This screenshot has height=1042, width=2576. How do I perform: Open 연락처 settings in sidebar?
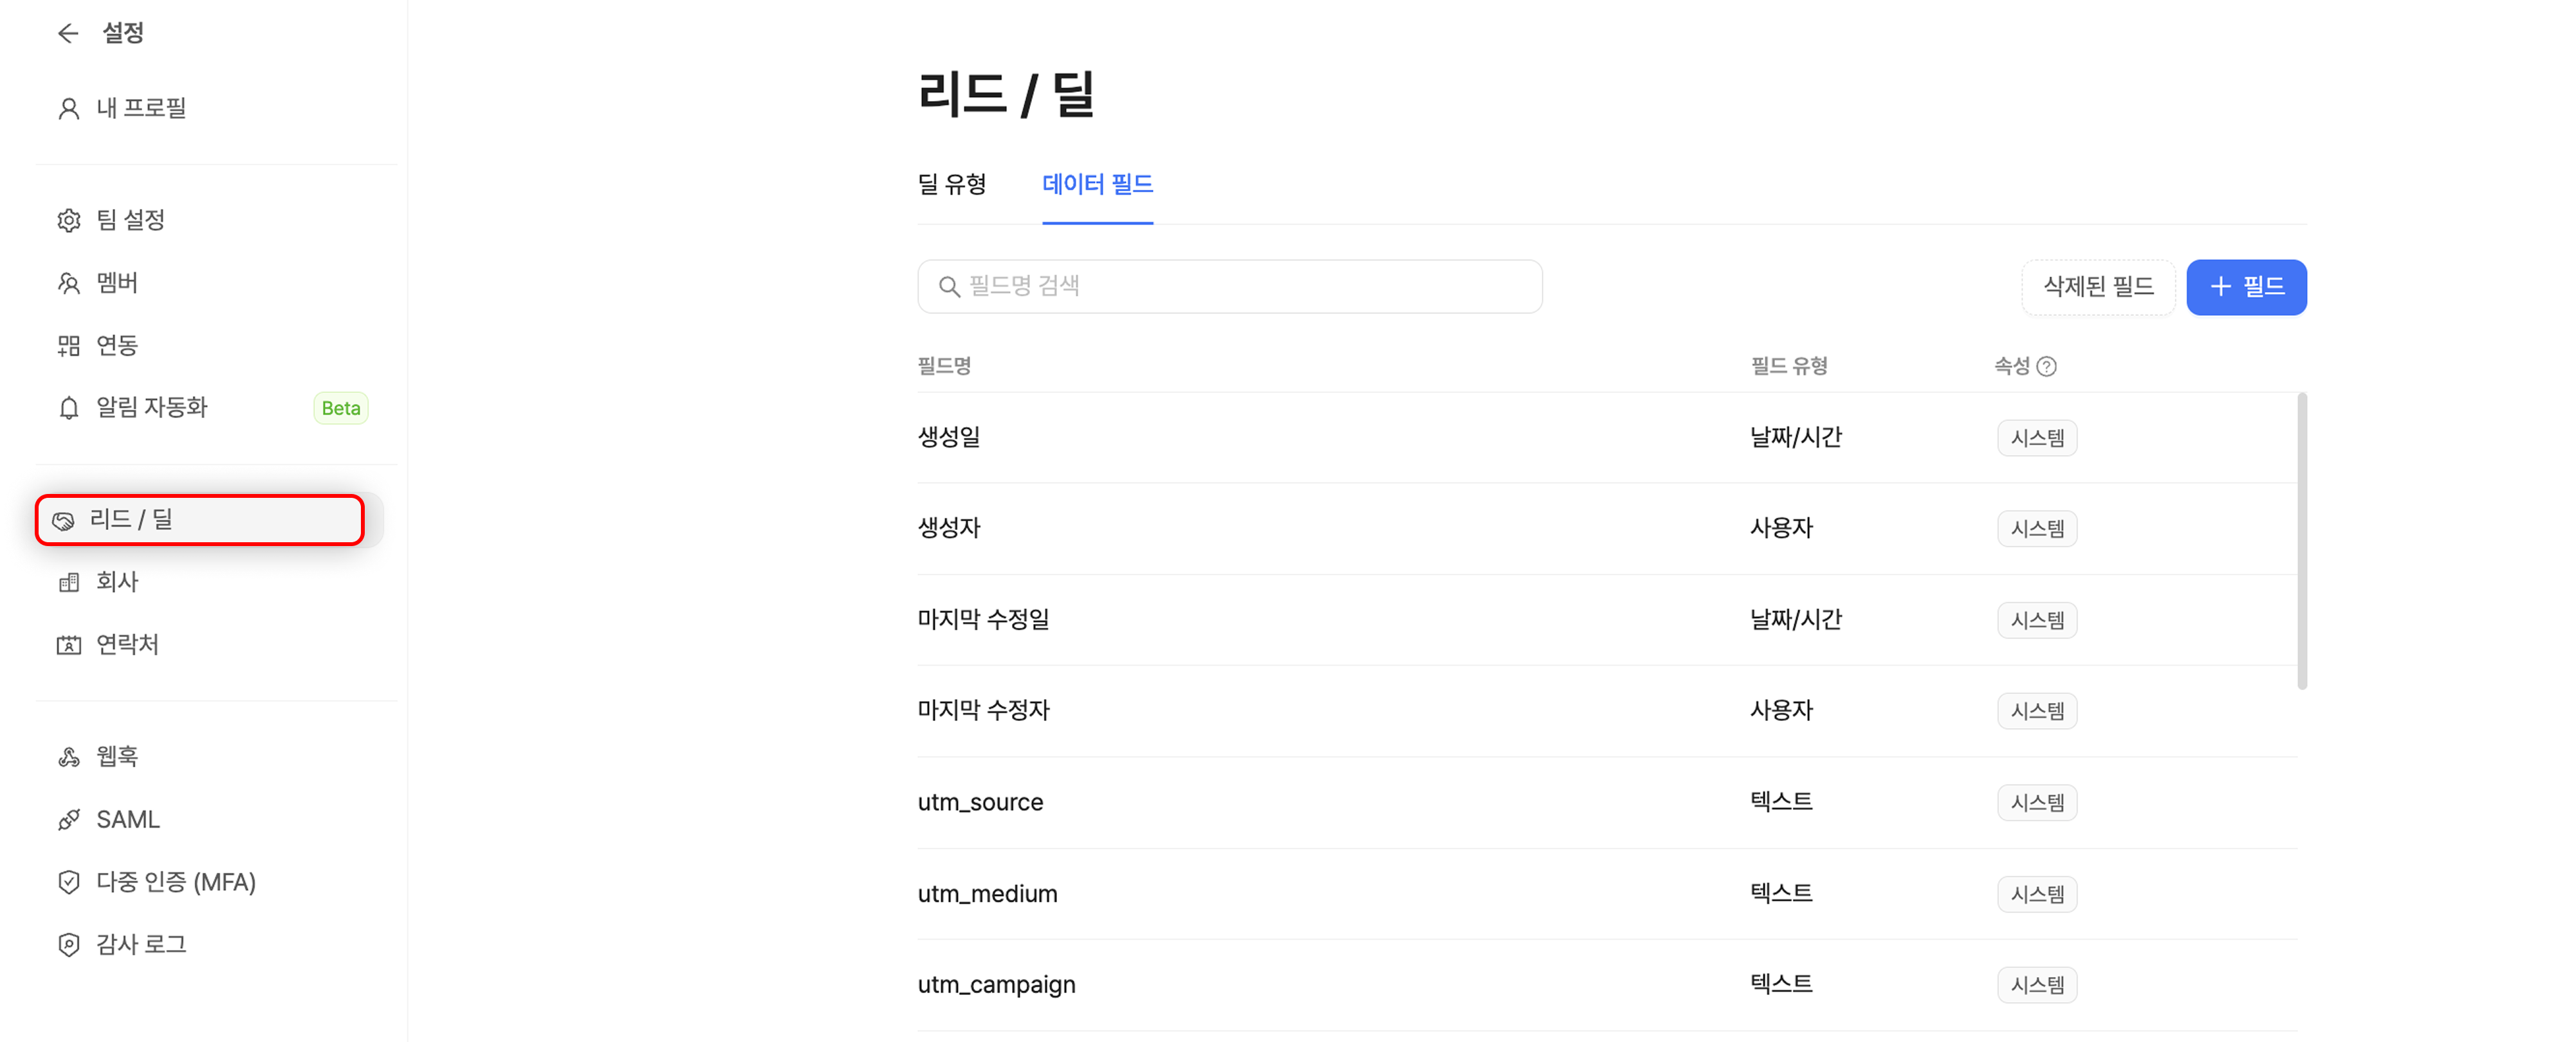tap(127, 645)
